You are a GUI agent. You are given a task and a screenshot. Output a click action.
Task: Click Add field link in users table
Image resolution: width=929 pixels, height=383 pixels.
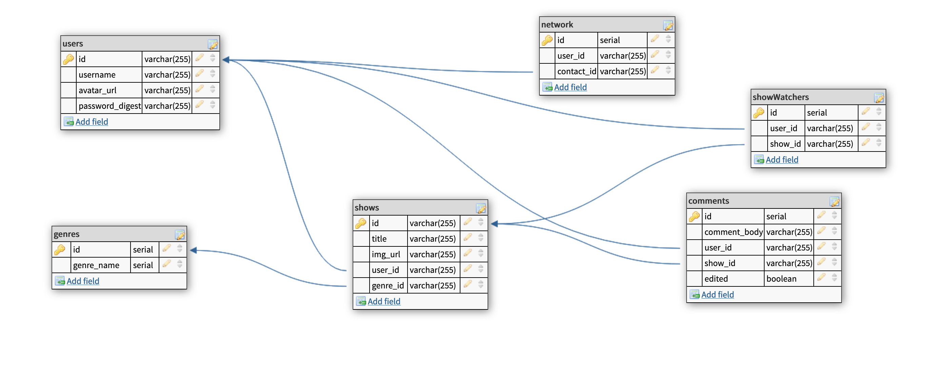[x=92, y=122]
